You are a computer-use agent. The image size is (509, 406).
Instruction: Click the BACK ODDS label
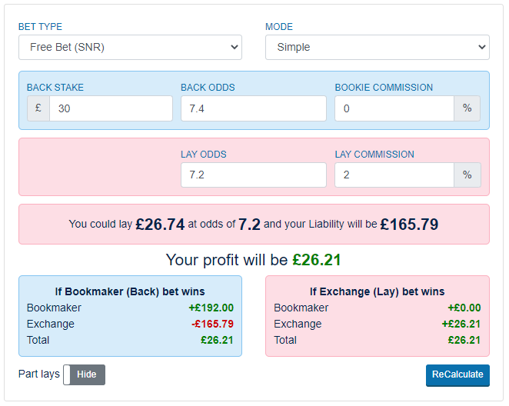tap(208, 88)
